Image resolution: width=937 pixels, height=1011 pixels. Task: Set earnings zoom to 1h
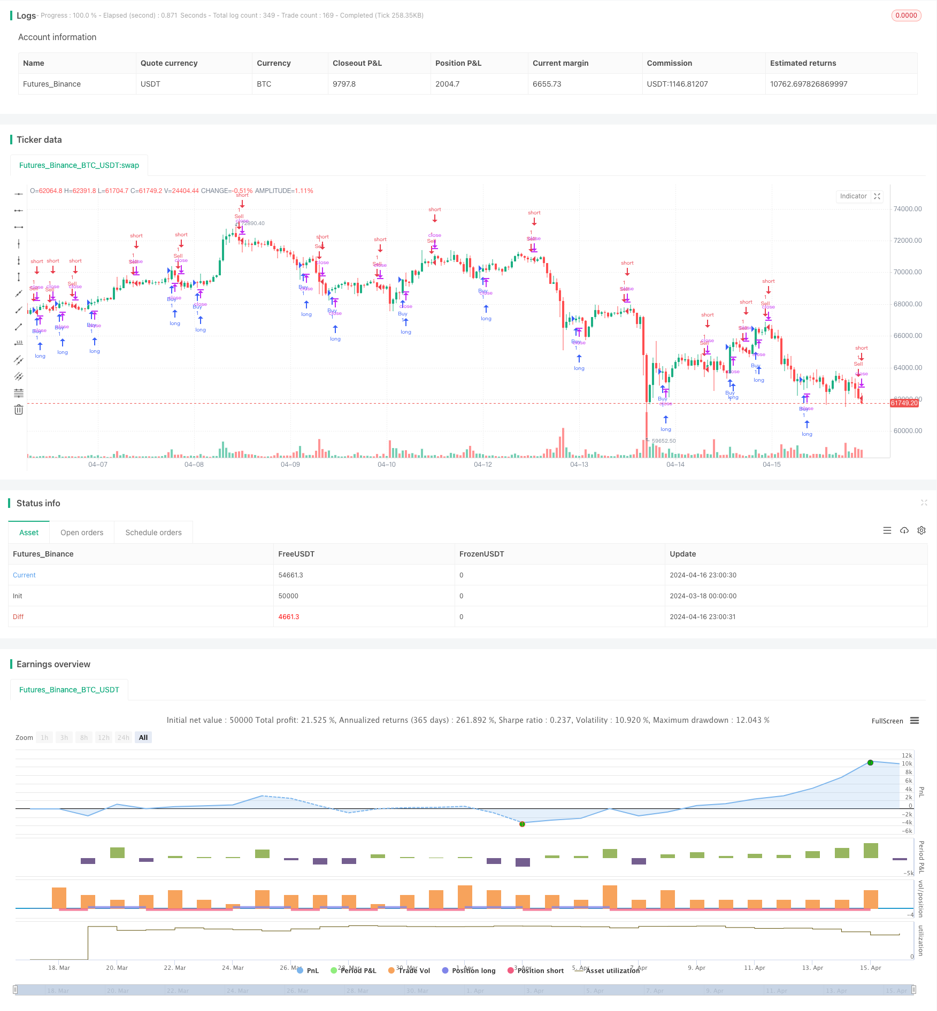click(x=44, y=737)
